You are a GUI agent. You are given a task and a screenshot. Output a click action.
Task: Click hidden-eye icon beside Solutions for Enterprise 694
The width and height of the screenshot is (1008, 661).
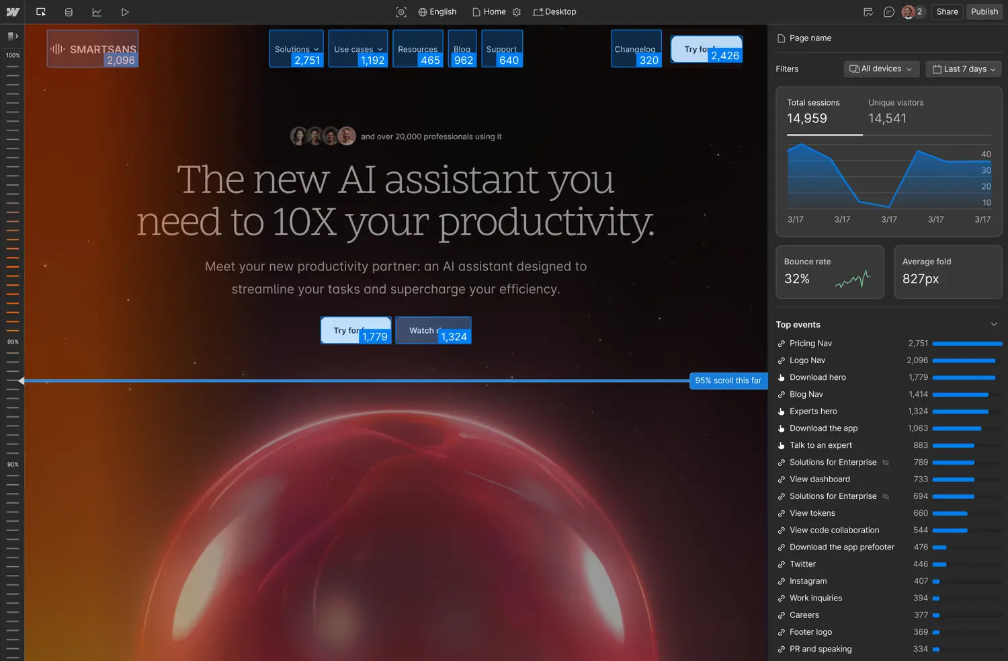pyautogui.click(x=886, y=496)
